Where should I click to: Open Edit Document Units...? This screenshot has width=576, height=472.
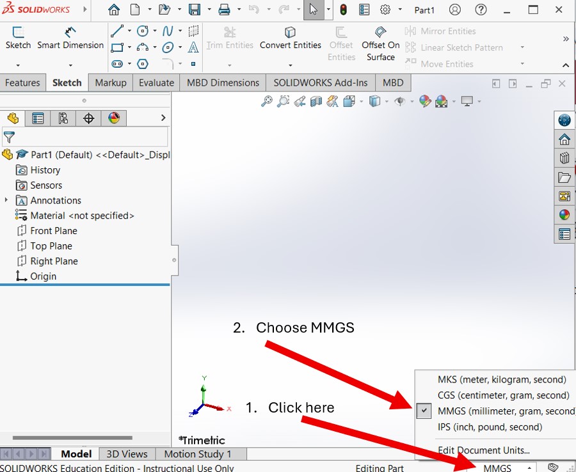(x=484, y=450)
